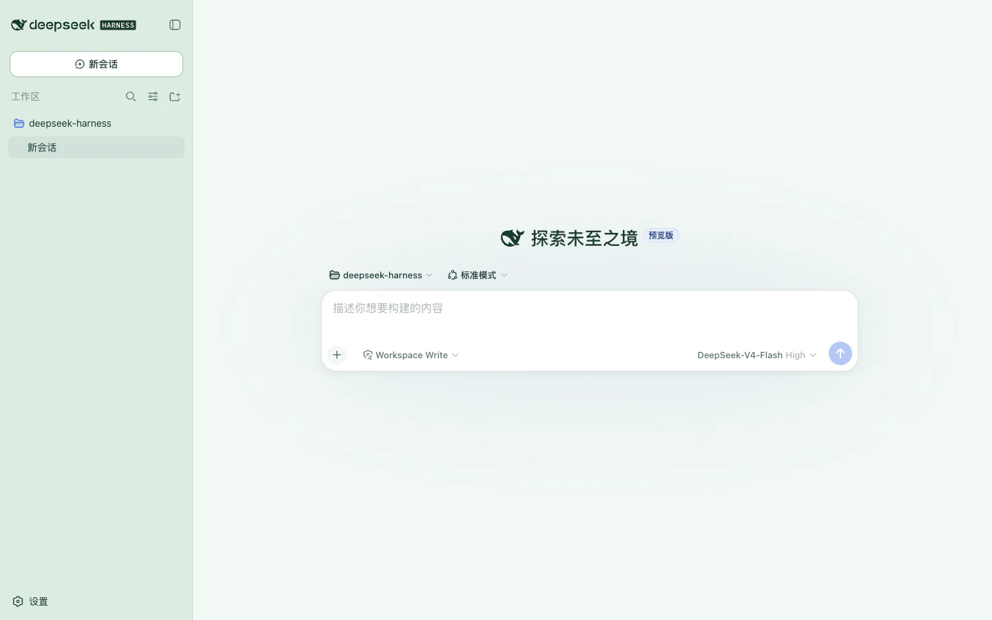This screenshot has width=992, height=620.
Task: Click the deepseek harness logo in the sidebar
Action: coord(74,25)
